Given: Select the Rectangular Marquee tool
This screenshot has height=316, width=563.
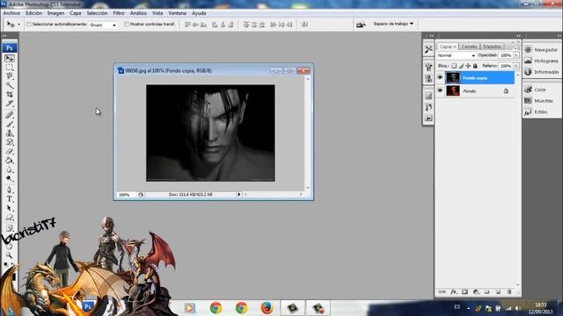Looking at the screenshot, I should pyautogui.click(x=10, y=68).
